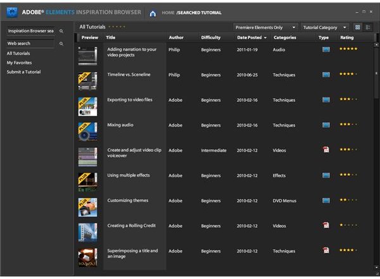
Task: Select title 'Timeline vs. Sceneline'
Action: click(x=129, y=75)
